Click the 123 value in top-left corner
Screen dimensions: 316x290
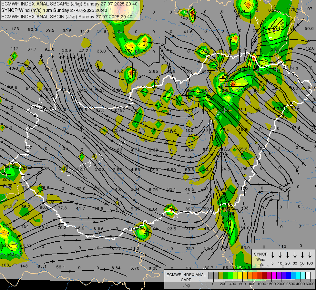click(x=15, y=29)
